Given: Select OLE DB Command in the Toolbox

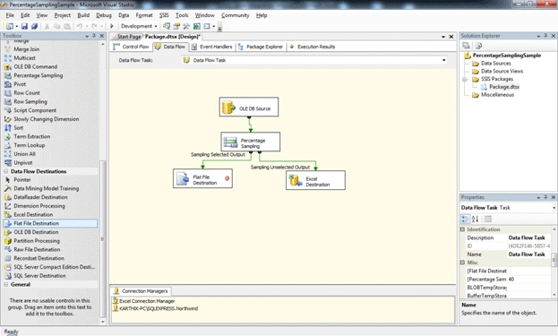Looking at the screenshot, I should click(35, 66).
